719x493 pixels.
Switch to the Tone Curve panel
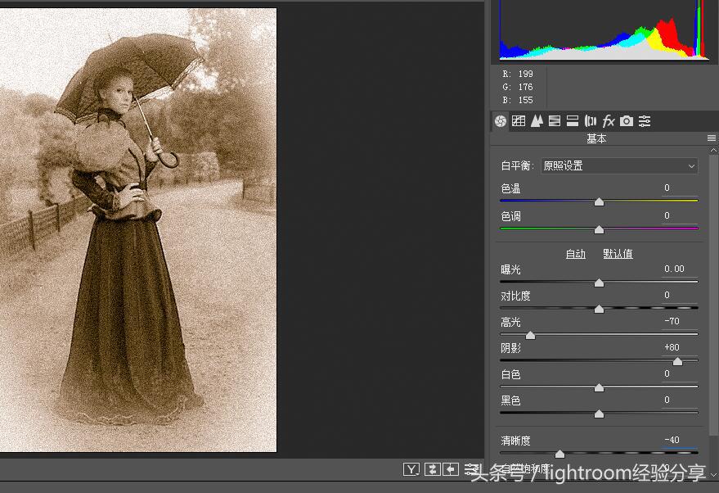519,120
